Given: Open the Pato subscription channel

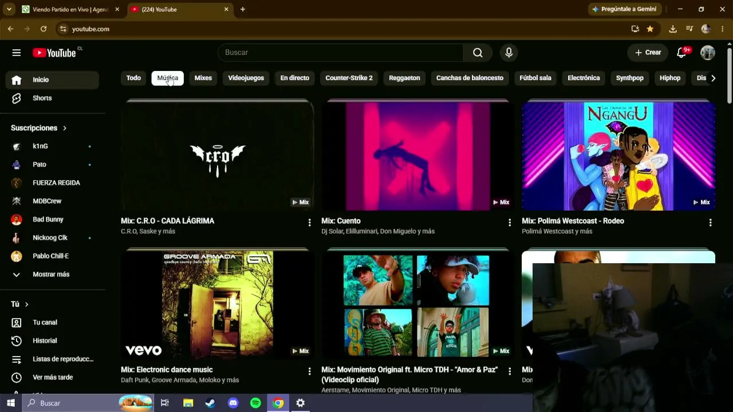Looking at the screenshot, I should [x=53, y=164].
